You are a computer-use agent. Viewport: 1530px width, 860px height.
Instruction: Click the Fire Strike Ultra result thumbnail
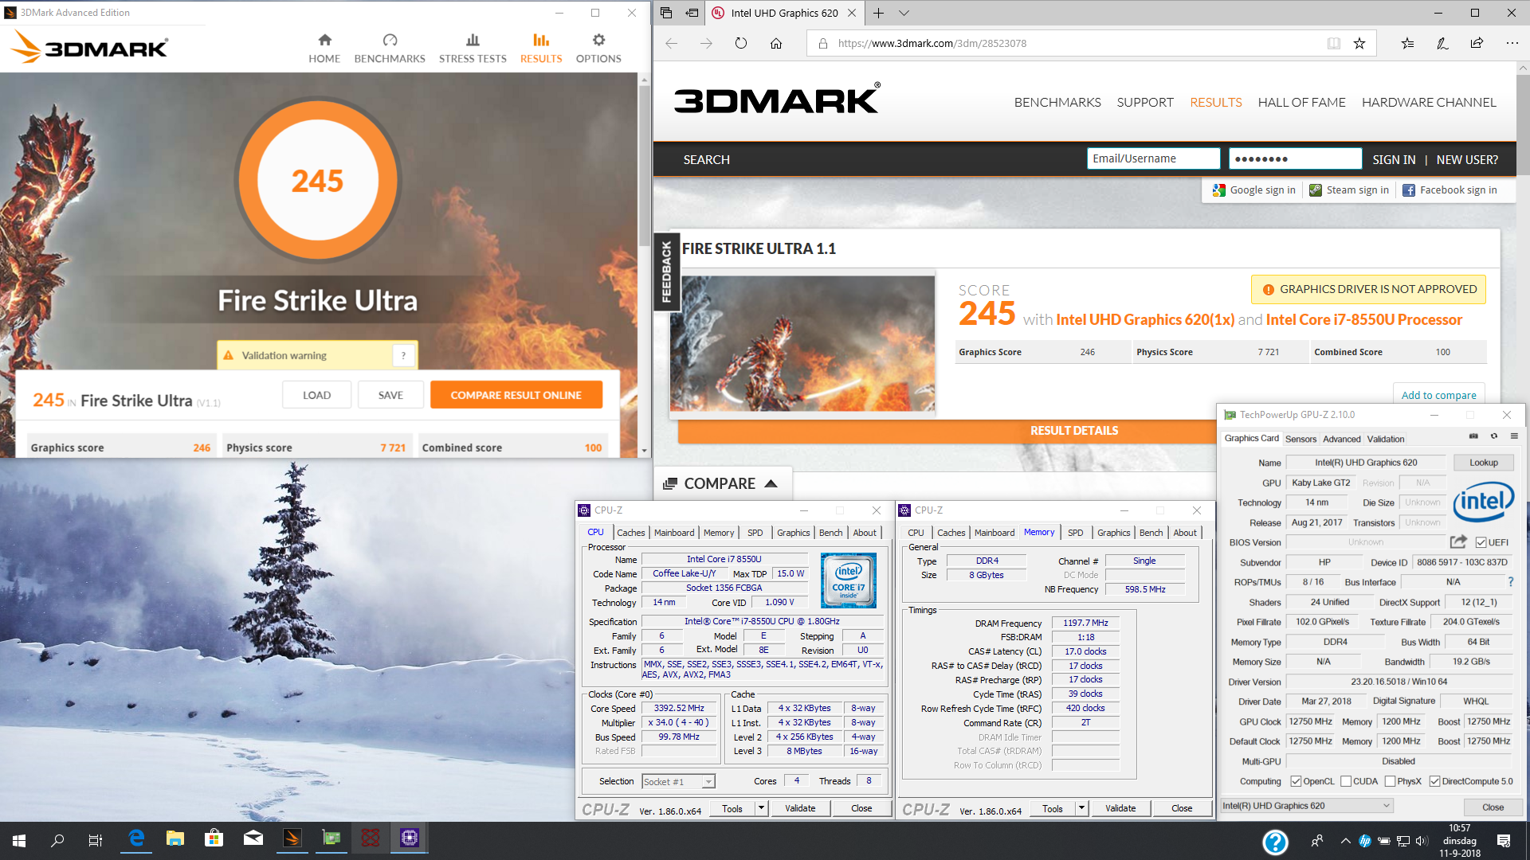(x=802, y=343)
